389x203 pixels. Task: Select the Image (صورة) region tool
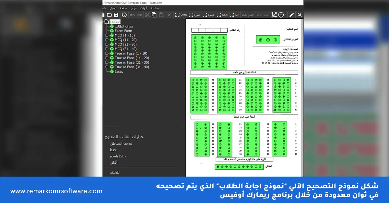tap(195, 15)
